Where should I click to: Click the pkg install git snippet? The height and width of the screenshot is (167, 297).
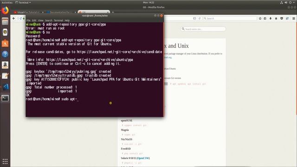(x=132, y=154)
